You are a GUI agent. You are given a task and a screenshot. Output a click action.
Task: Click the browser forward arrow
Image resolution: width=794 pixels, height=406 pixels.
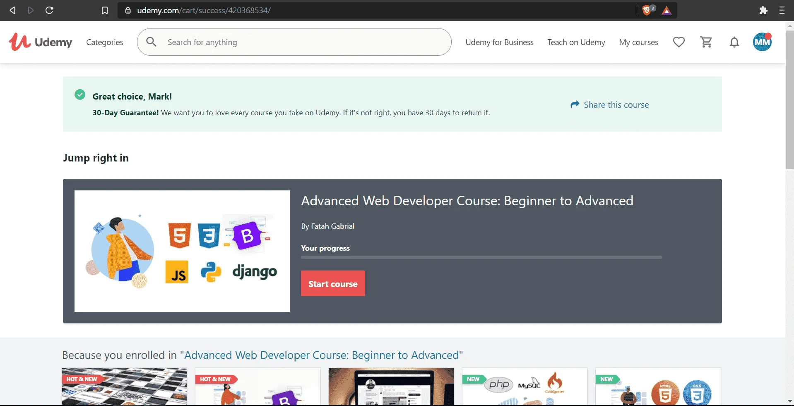click(31, 10)
